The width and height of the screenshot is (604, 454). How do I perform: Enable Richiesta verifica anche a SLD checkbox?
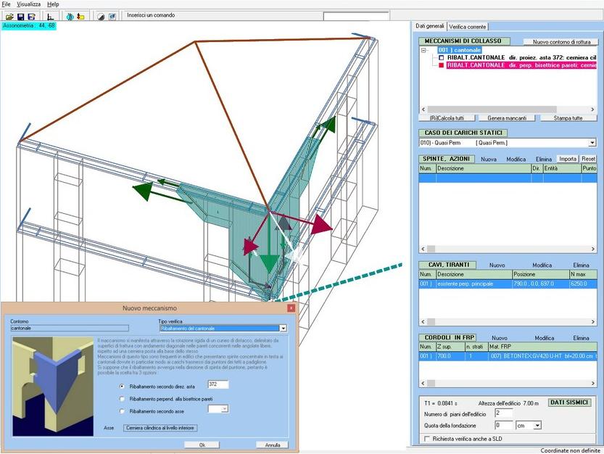tap(426, 439)
